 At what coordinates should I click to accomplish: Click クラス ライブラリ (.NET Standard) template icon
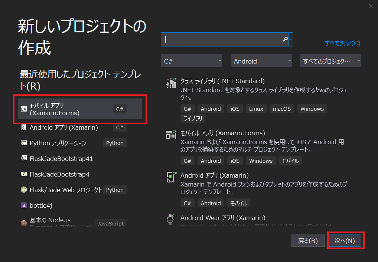(x=172, y=83)
